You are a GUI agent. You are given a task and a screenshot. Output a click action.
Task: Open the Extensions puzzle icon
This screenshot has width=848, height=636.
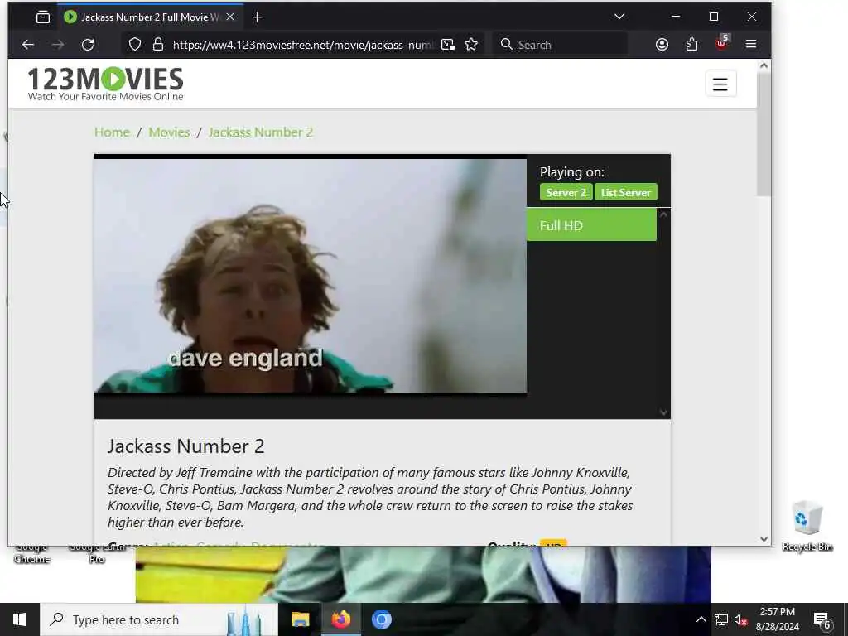tap(691, 45)
